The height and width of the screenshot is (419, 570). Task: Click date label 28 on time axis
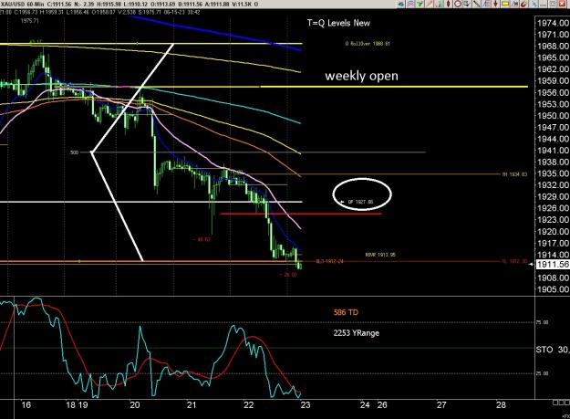501,404
